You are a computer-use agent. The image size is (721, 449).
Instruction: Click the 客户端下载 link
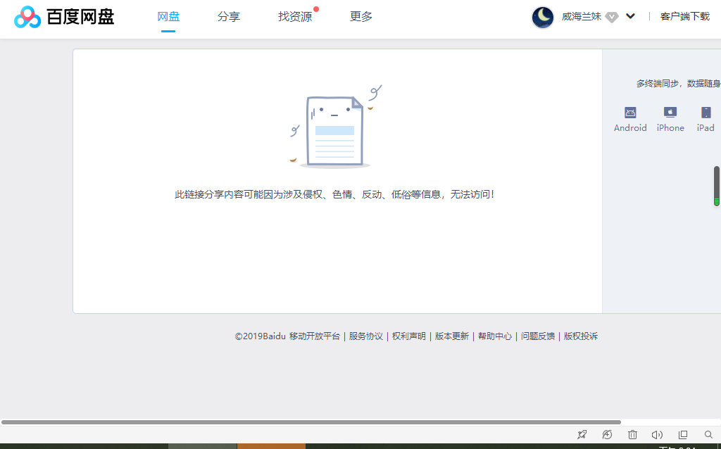click(x=685, y=15)
